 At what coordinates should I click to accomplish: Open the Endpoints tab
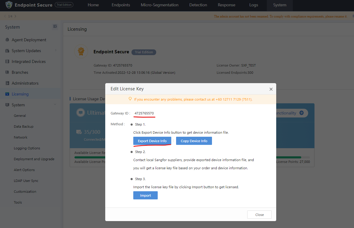point(121,5)
